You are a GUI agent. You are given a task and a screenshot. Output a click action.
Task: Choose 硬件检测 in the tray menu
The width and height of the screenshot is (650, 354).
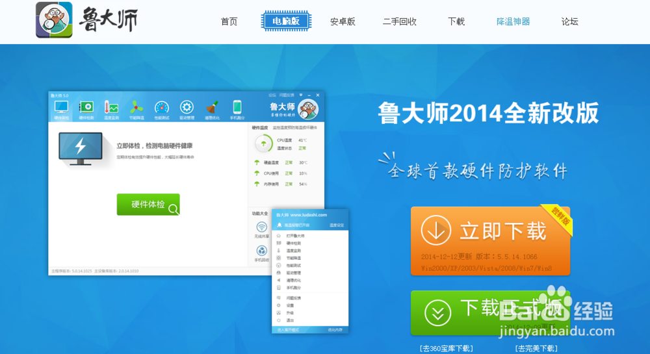[294, 243]
